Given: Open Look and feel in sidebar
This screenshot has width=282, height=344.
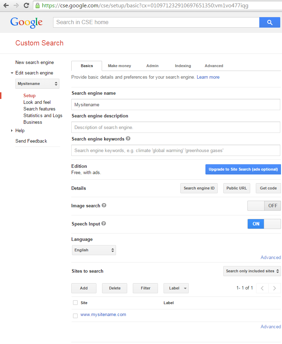Looking at the screenshot, I should point(37,102).
